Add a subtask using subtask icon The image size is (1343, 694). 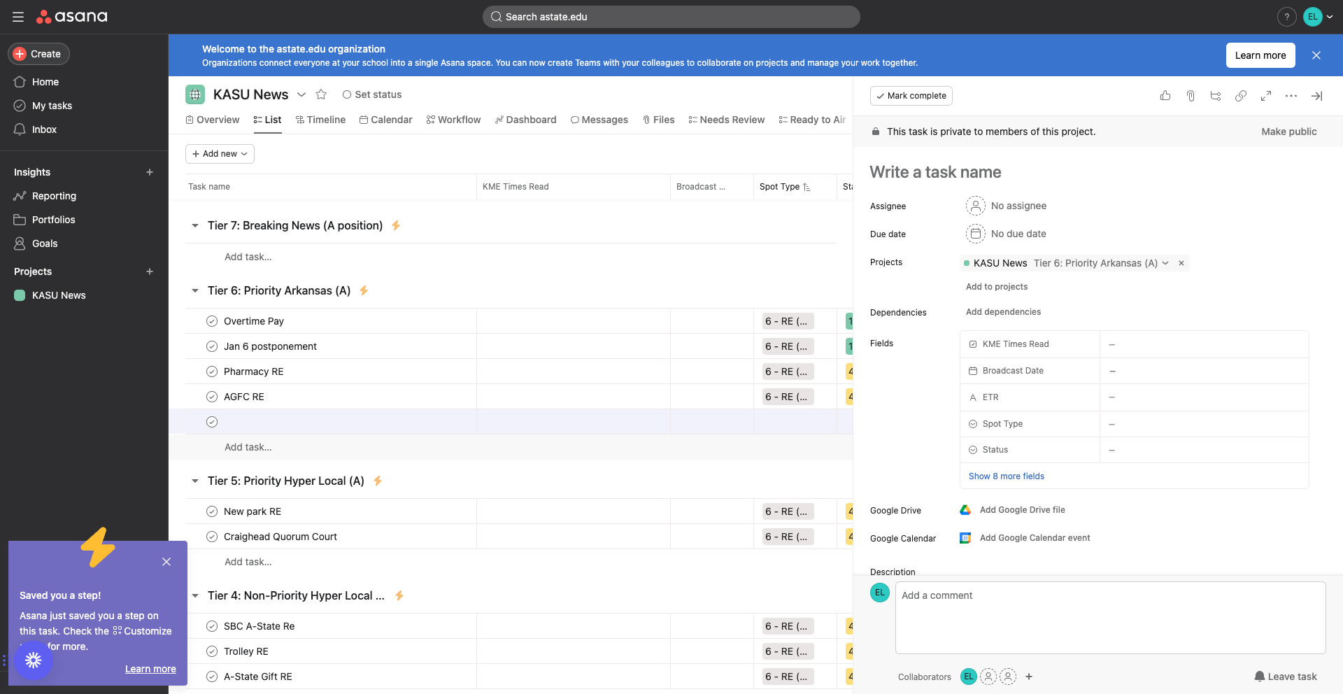1216,96
